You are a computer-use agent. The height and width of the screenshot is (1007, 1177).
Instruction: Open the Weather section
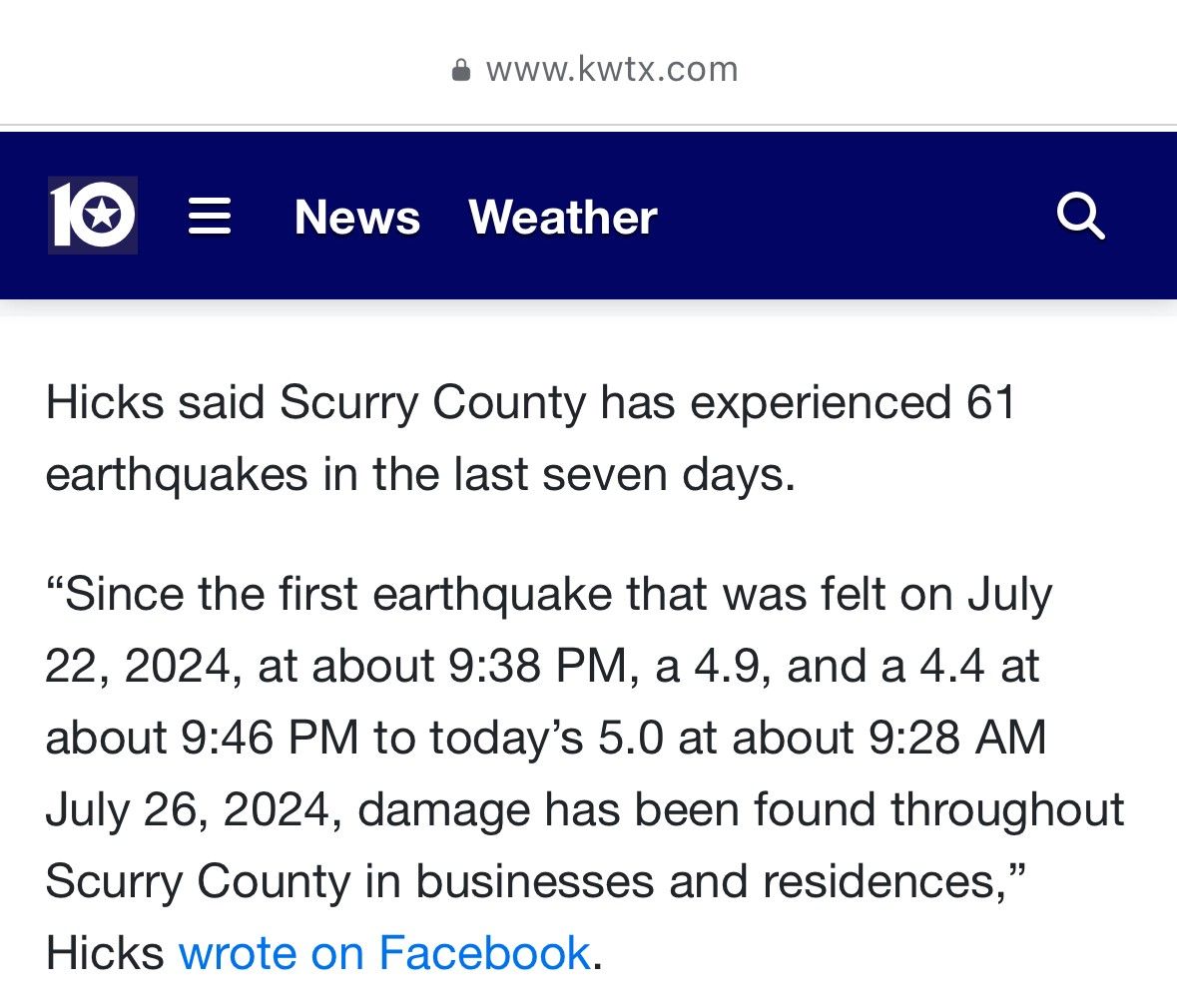point(563,218)
